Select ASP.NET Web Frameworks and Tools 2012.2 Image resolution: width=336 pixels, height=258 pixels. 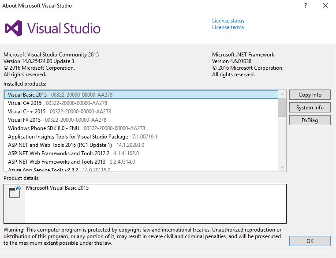(141, 153)
